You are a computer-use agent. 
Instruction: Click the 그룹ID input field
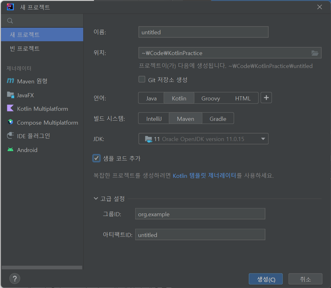click(x=200, y=214)
